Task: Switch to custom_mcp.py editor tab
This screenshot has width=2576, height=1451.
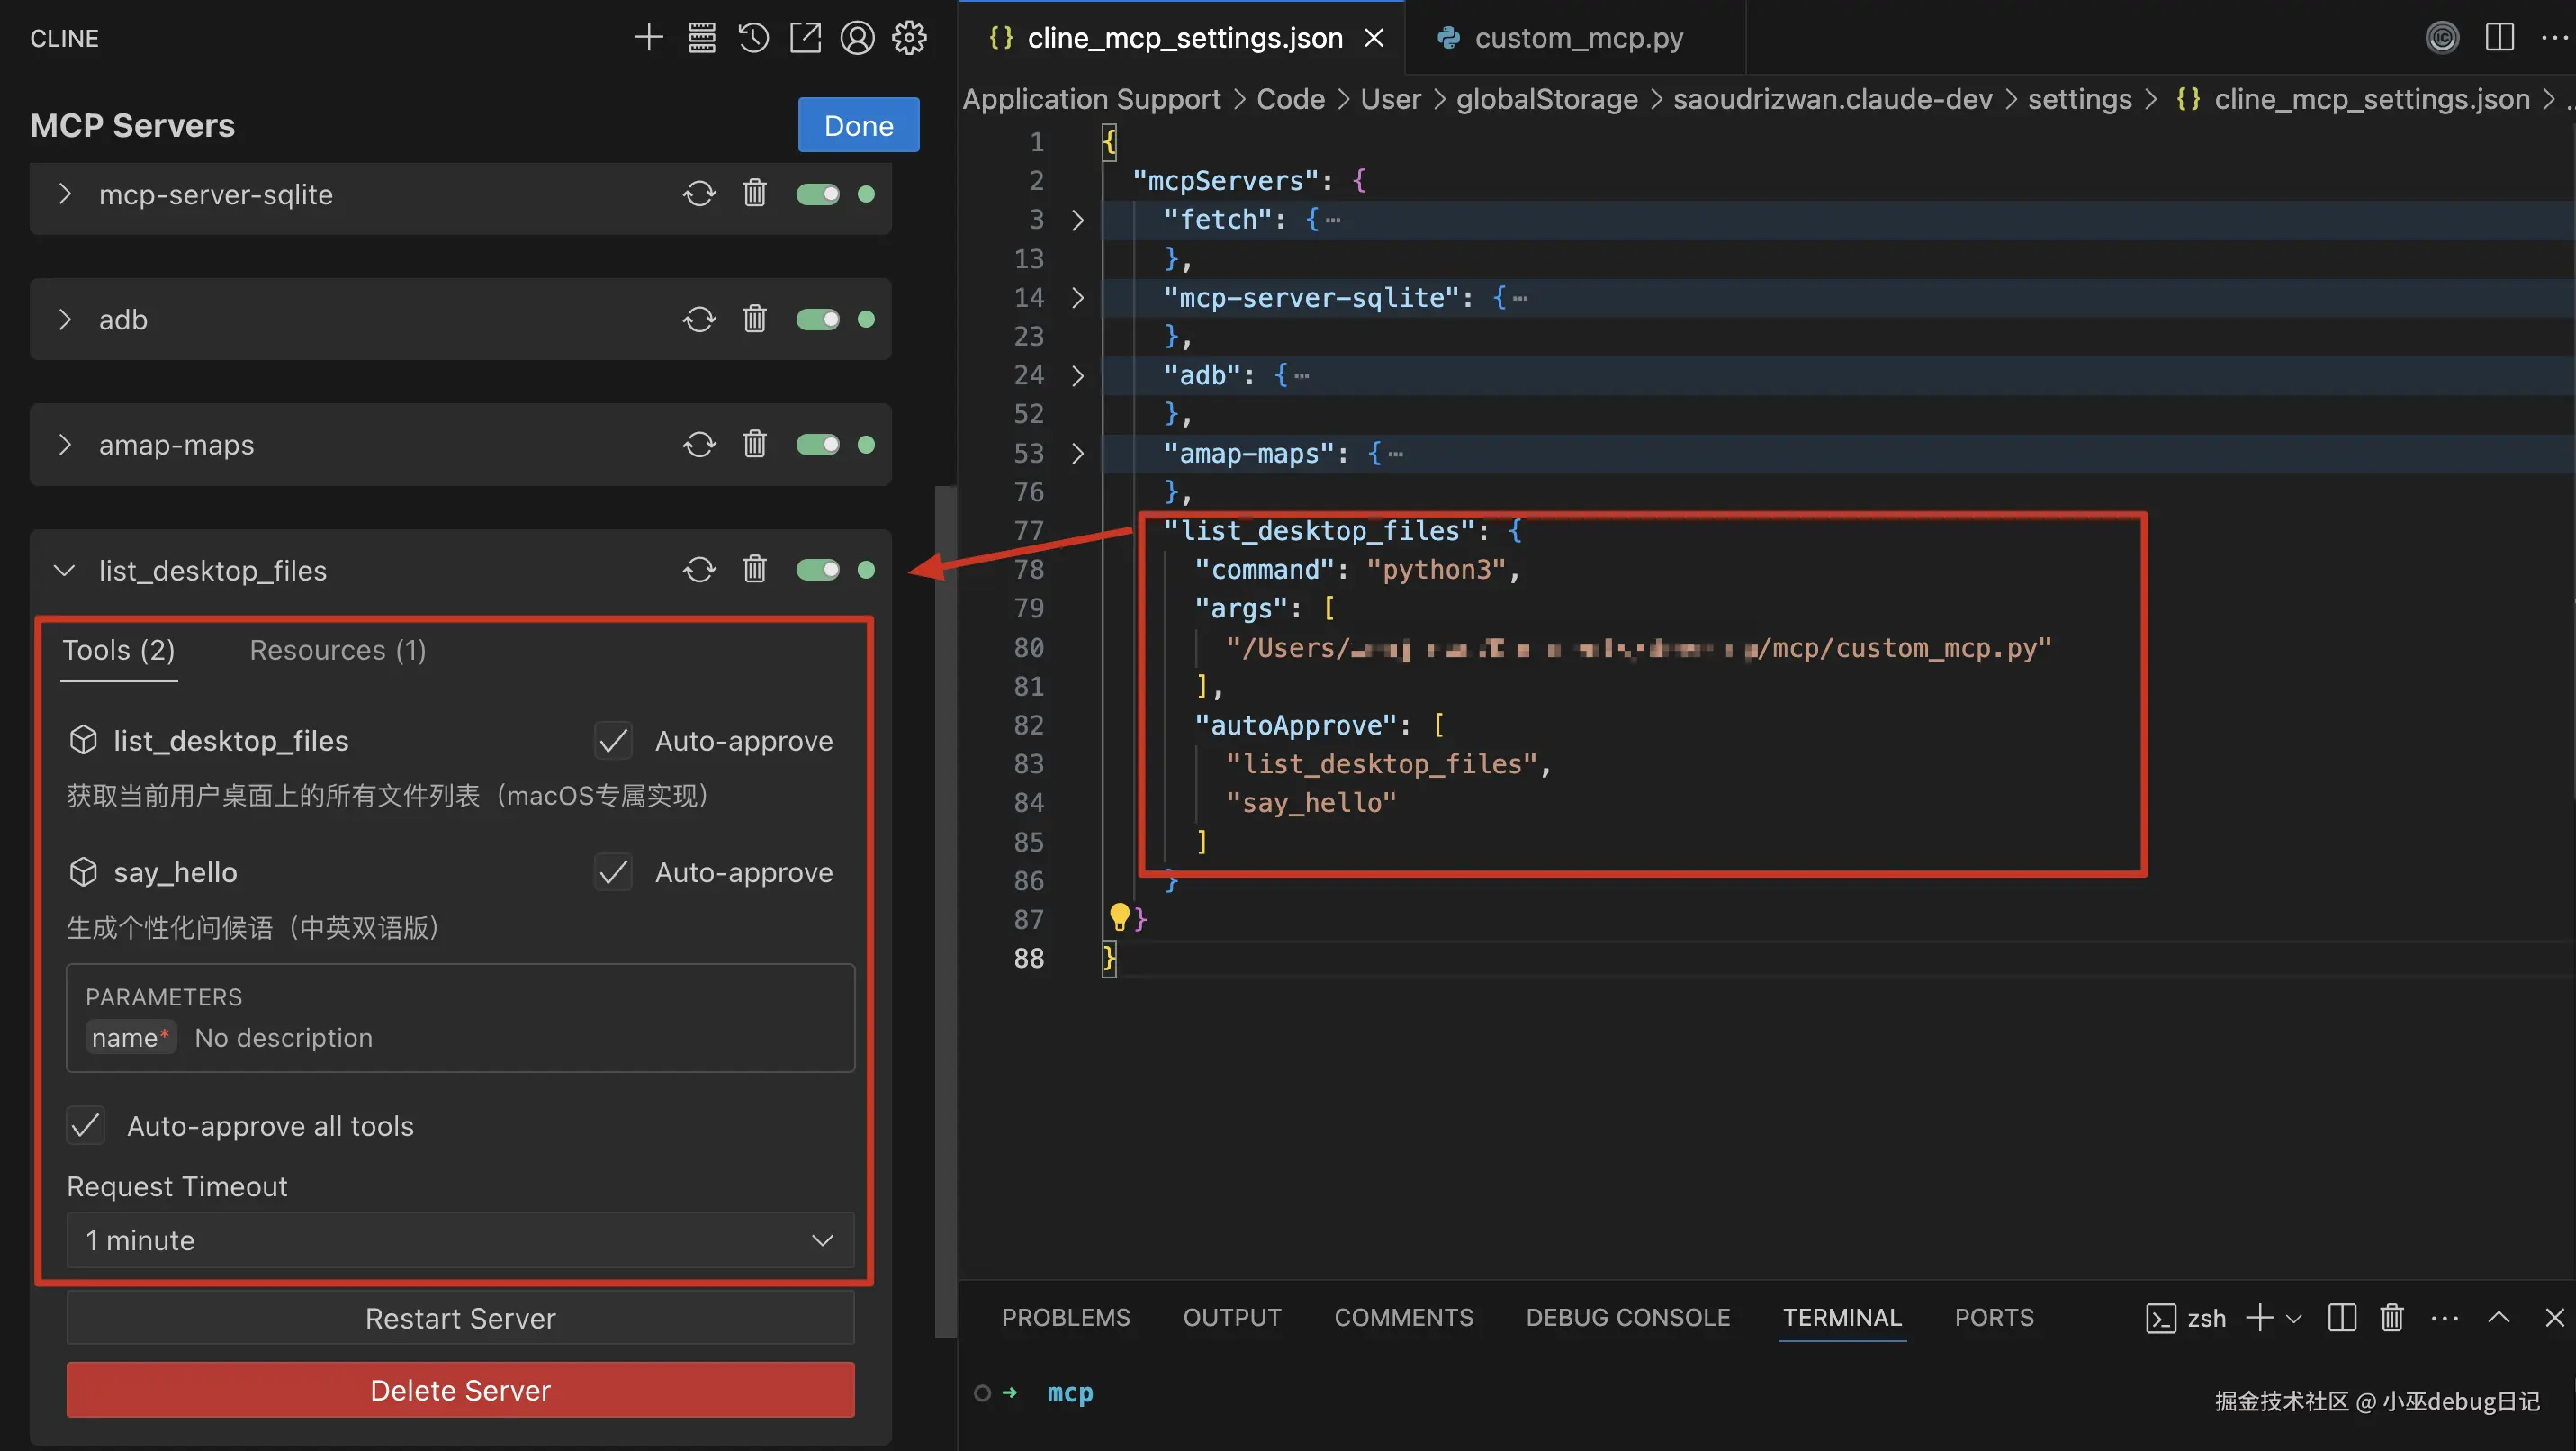Action: [x=1576, y=38]
